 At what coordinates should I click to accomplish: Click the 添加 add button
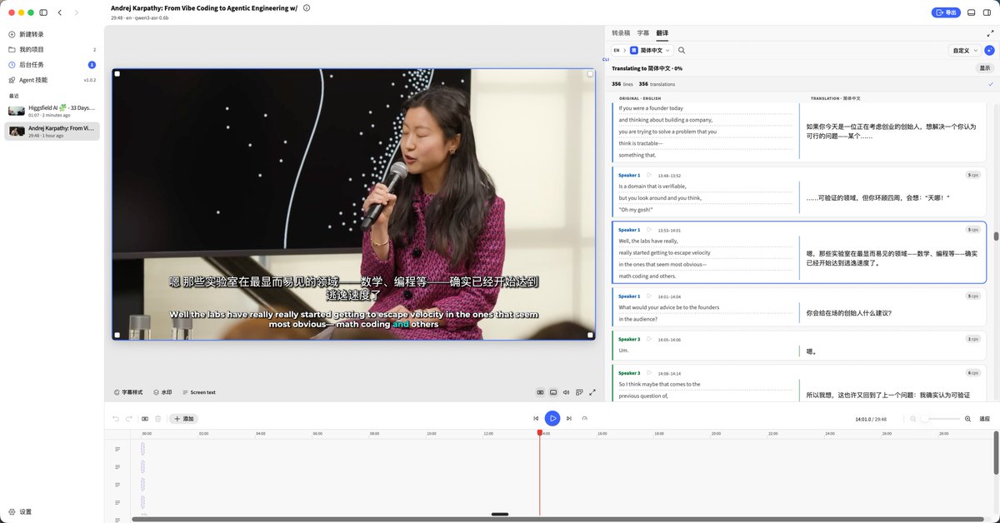184,418
